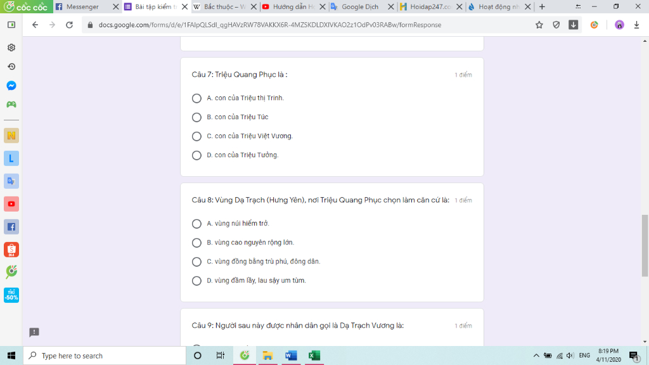Report a problem via feedback icon
Viewport: 649px width, 365px height.
point(34,332)
